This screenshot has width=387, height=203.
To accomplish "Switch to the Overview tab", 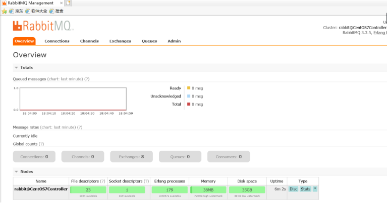I will pyautogui.click(x=24, y=41).
